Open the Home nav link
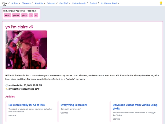This screenshot has height=124, width=165. coord(5,3)
